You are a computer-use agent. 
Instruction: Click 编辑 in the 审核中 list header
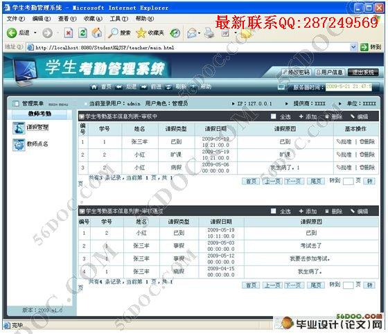[x=360, y=117]
